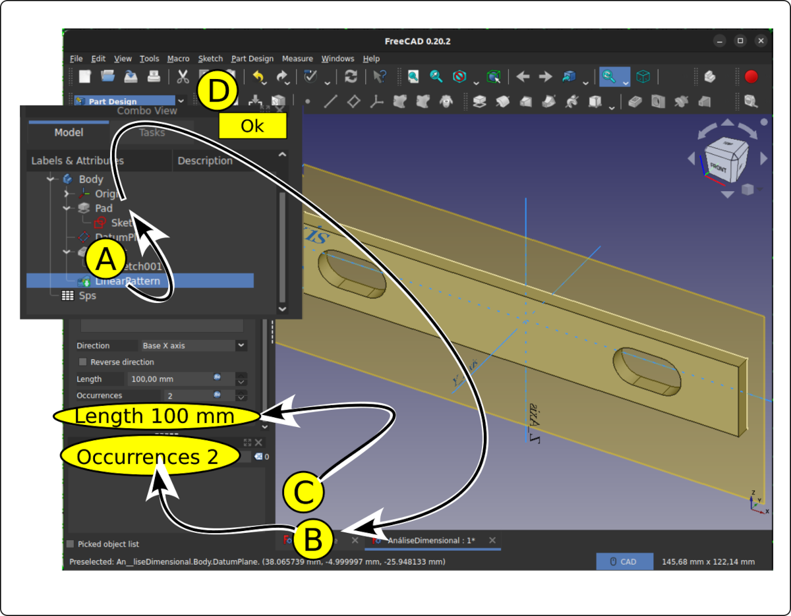
Task: Fit selection with magnifier icon
Action: [436, 76]
